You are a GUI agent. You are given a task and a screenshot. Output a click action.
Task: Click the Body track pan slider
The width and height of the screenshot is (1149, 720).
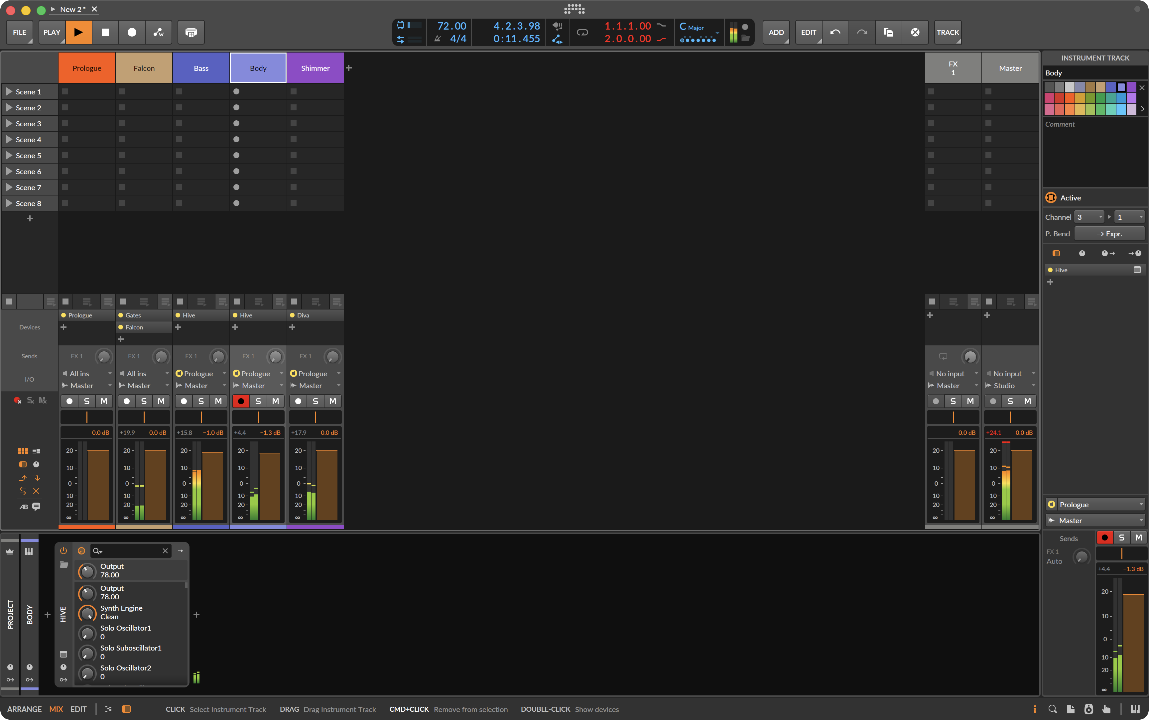[258, 417]
